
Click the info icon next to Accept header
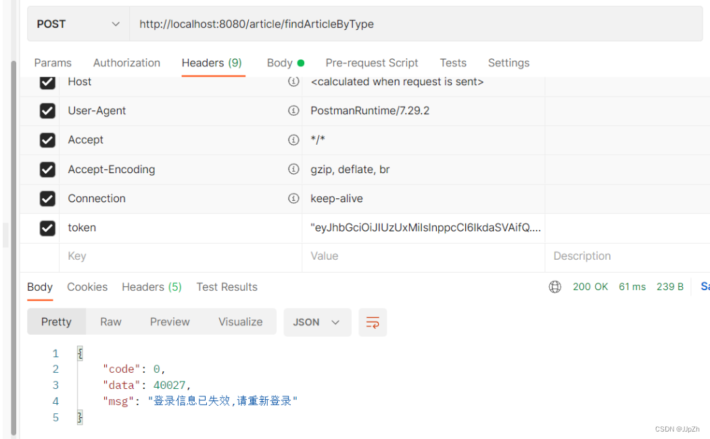click(293, 140)
